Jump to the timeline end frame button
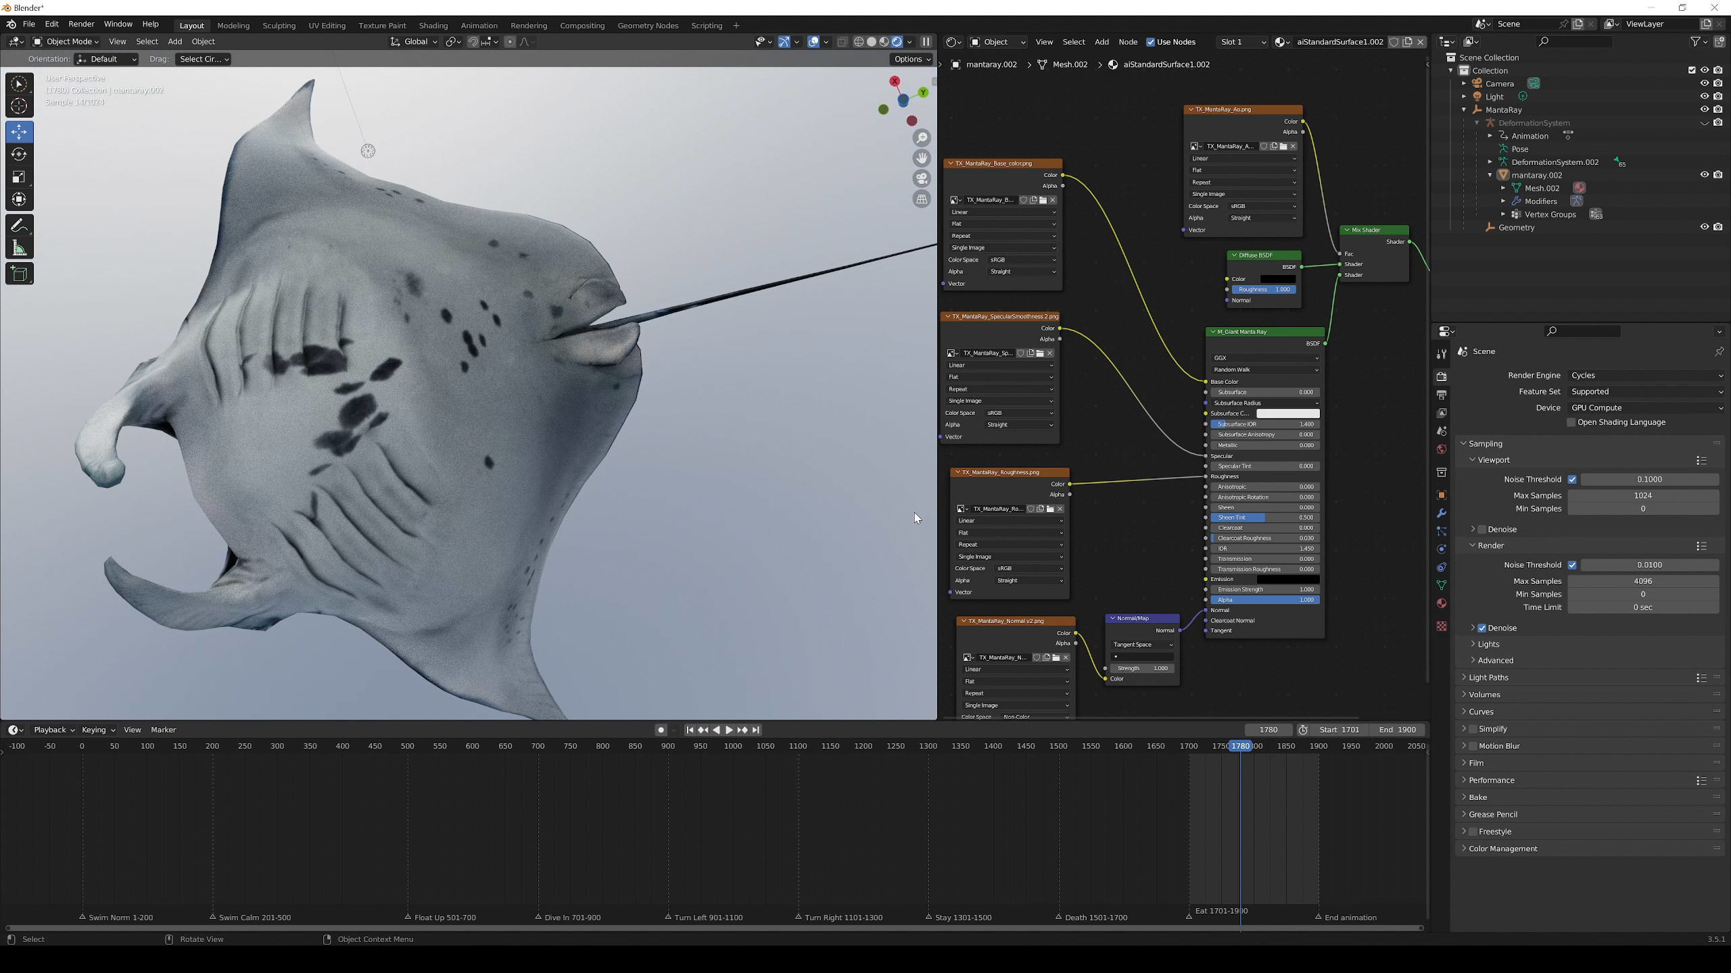Screen dimensions: 1731x973 [x=756, y=730]
